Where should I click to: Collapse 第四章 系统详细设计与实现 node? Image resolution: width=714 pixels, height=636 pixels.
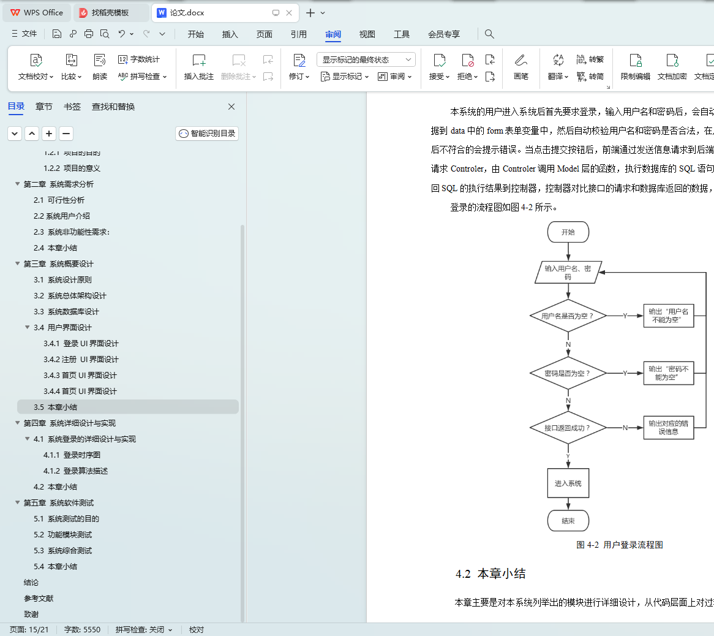[x=17, y=423]
